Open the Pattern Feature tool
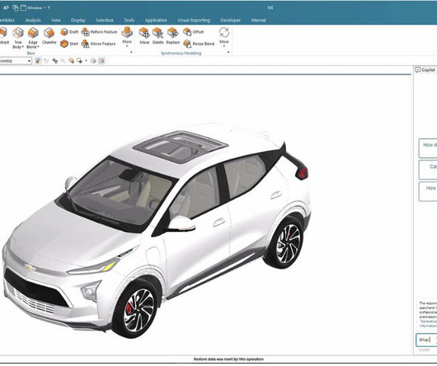The image size is (437, 366). coord(99,32)
